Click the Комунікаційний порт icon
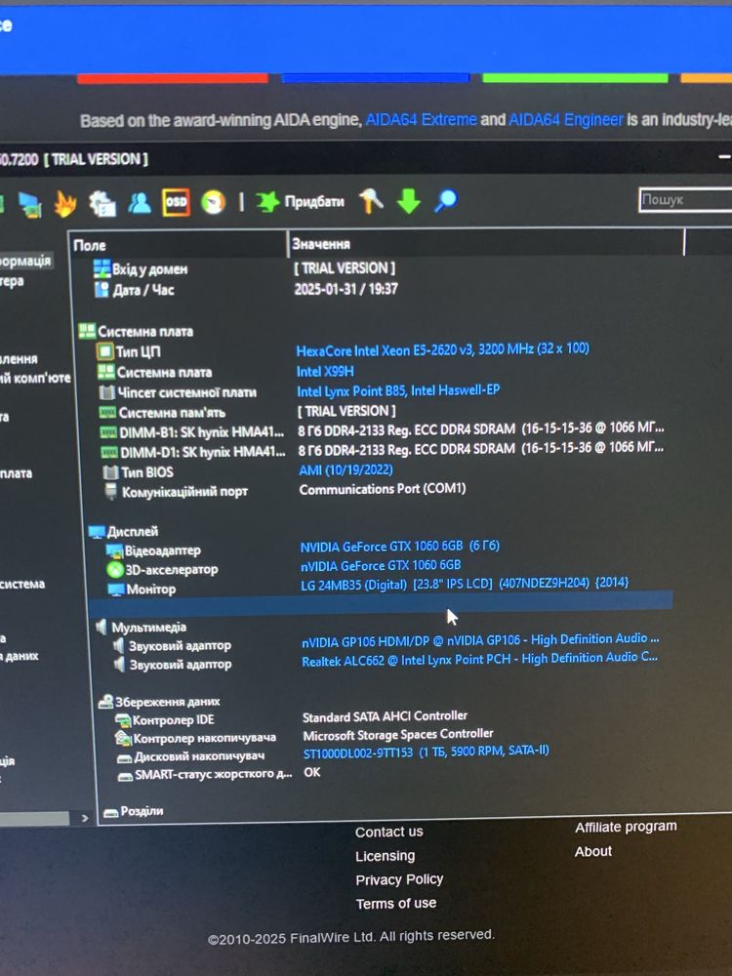 click(x=111, y=491)
